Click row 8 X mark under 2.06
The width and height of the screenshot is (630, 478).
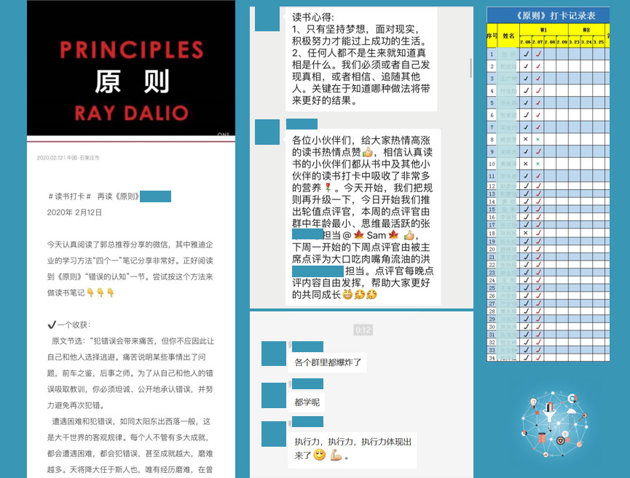click(526, 139)
